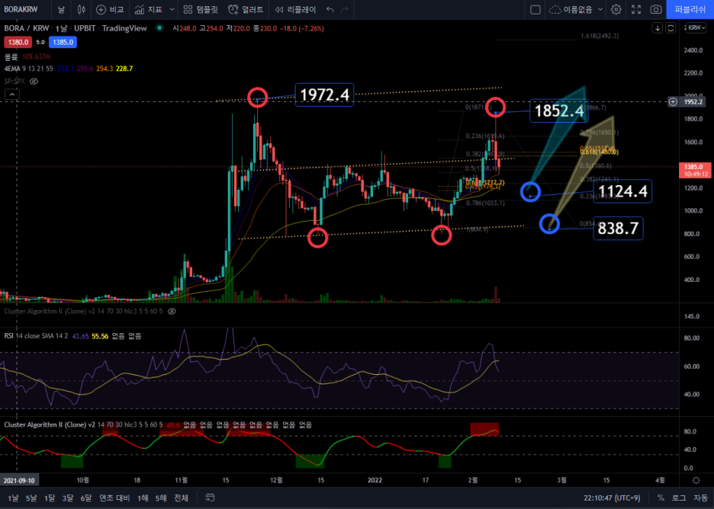Select the 5날 time range
This screenshot has height=509, width=714.
pyautogui.click(x=31, y=498)
